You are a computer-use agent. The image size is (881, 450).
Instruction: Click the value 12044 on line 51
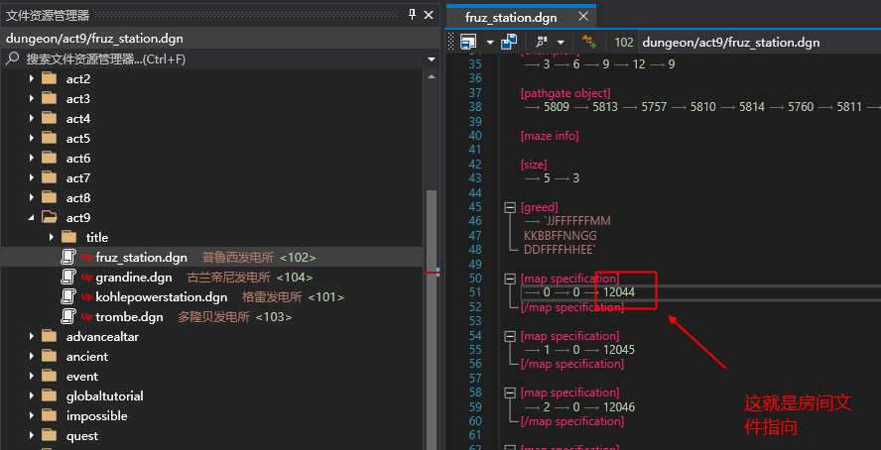click(619, 292)
